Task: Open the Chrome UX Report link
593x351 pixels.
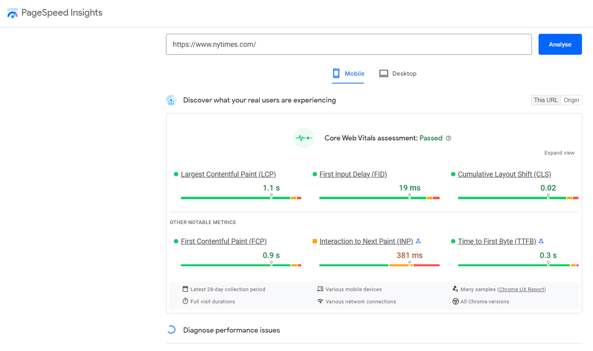Action: click(522, 289)
